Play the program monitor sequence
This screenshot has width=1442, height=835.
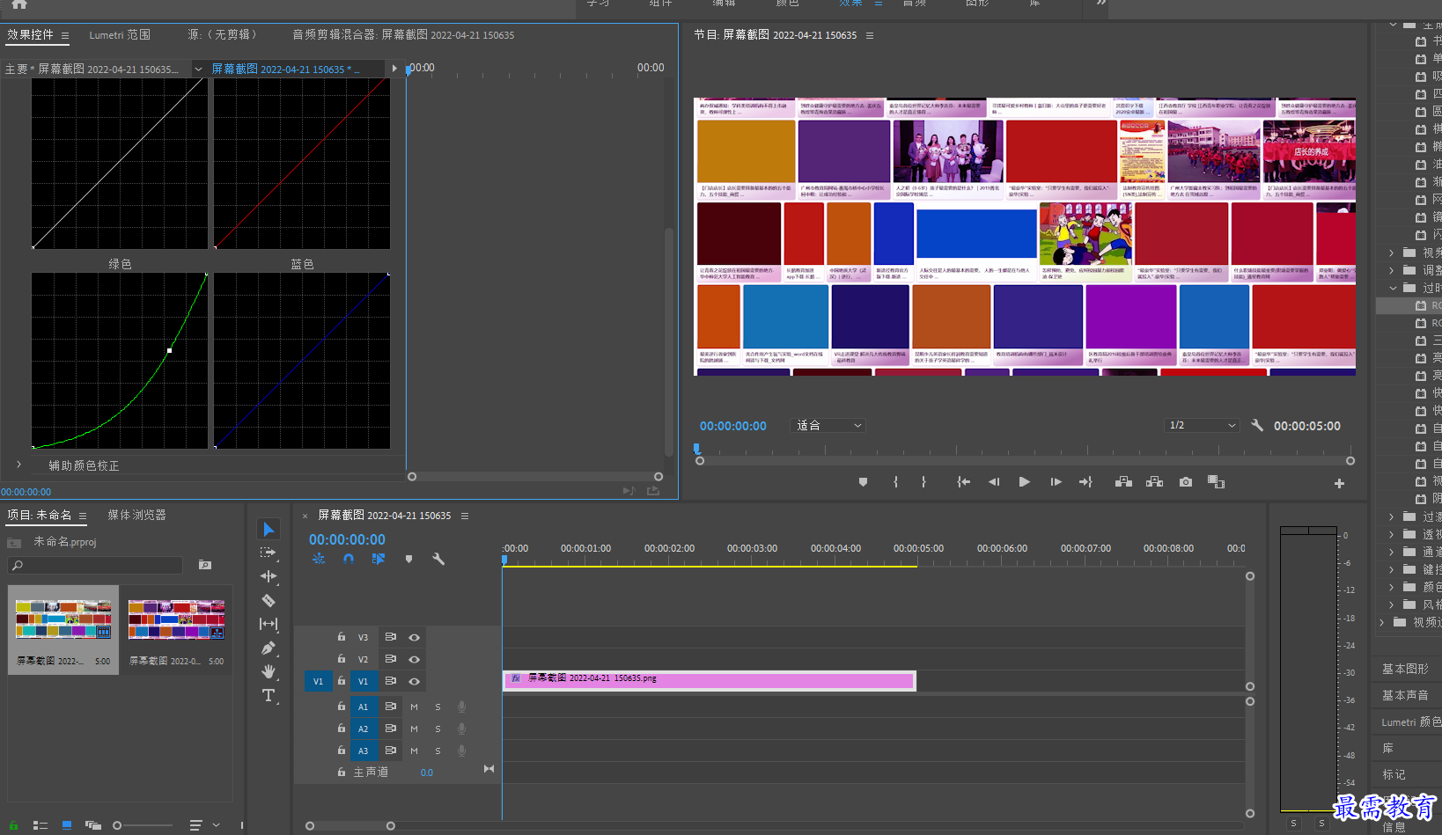1024,482
